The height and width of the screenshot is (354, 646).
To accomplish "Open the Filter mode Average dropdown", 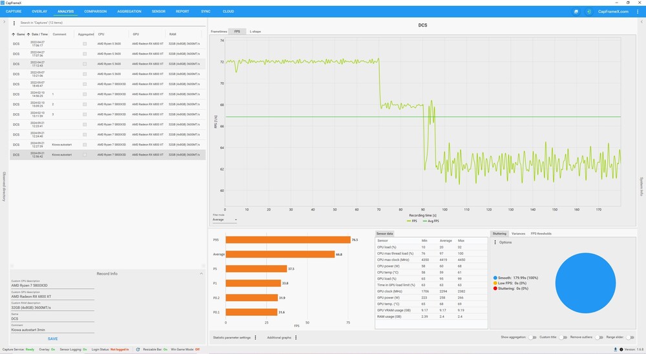I will point(225,220).
